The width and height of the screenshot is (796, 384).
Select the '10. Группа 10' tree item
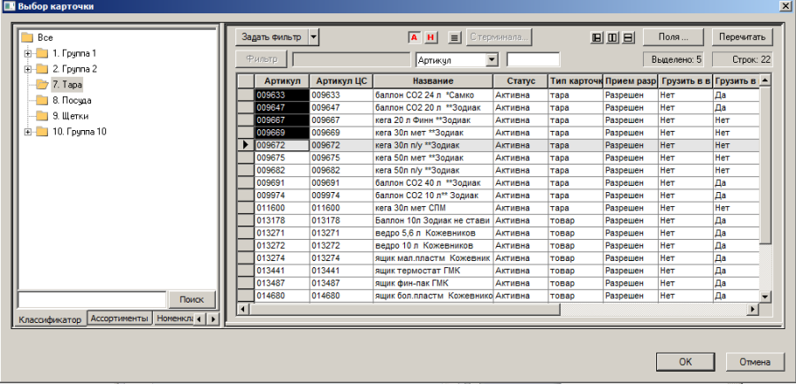click(80, 132)
